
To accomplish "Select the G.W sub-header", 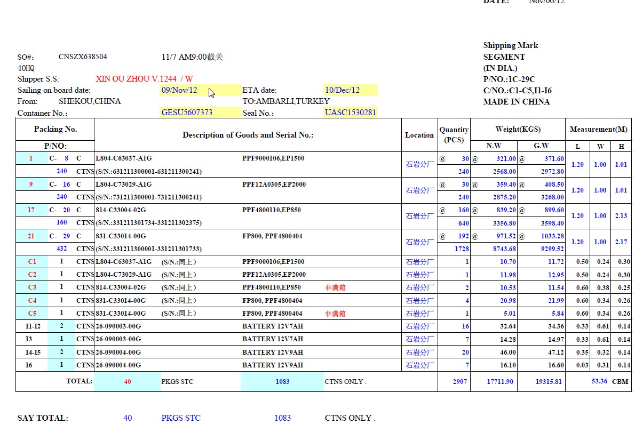I will tap(541, 146).
